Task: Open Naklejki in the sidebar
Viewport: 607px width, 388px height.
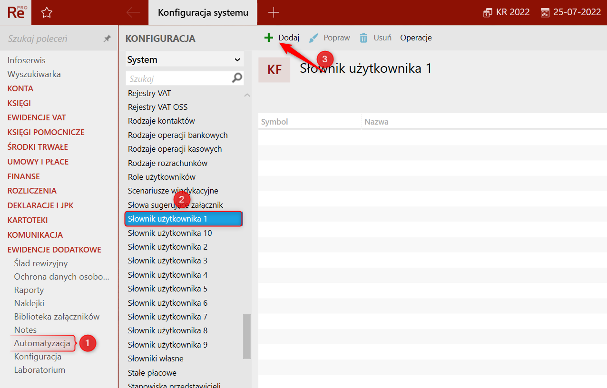Action: pyautogui.click(x=29, y=303)
